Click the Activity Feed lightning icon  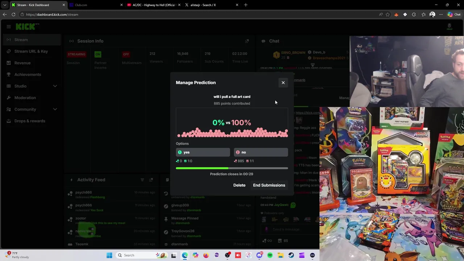pos(71,180)
